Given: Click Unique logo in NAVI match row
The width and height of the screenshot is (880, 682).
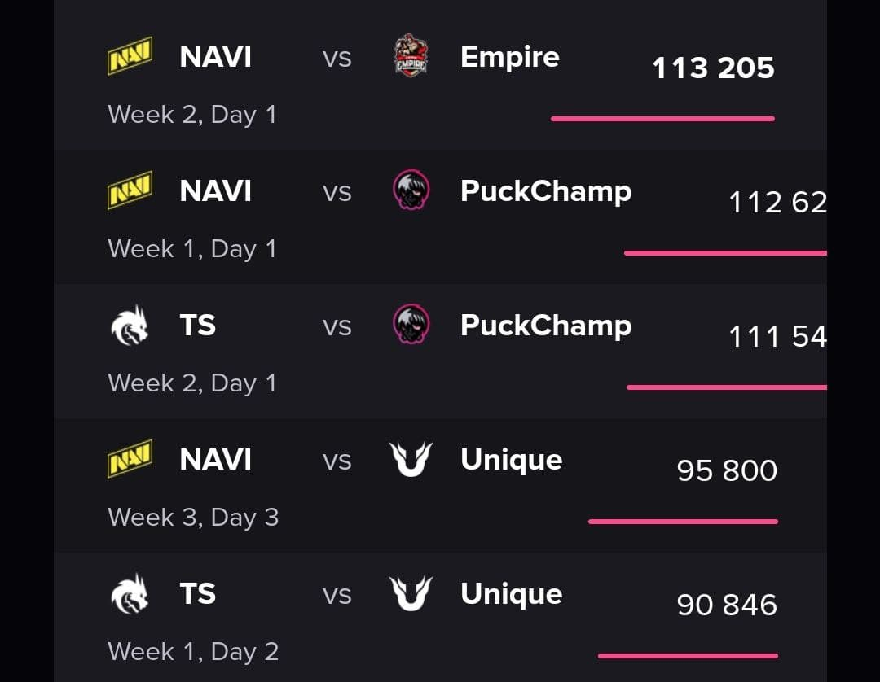Looking at the screenshot, I should click(x=411, y=459).
